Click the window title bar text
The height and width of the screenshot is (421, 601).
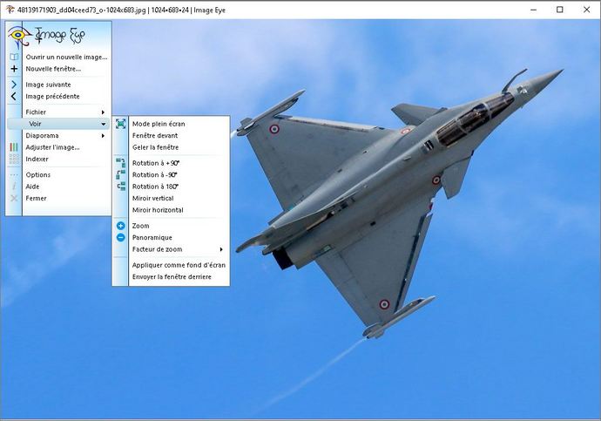pyautogui.click(x=121, y=10)
